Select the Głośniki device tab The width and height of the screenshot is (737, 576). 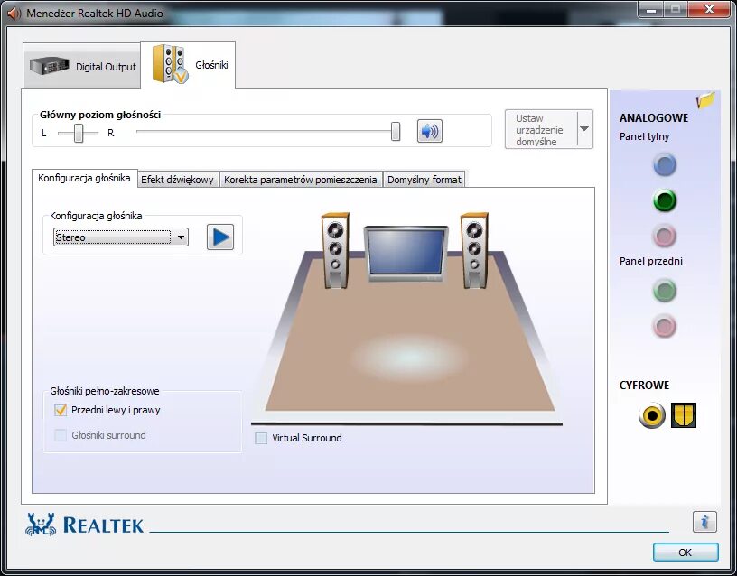(x=188, y=65)
